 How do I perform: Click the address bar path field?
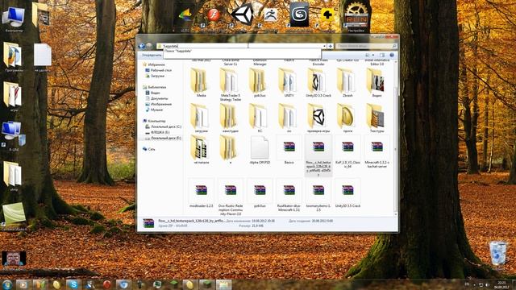click(x=241, y=46)
